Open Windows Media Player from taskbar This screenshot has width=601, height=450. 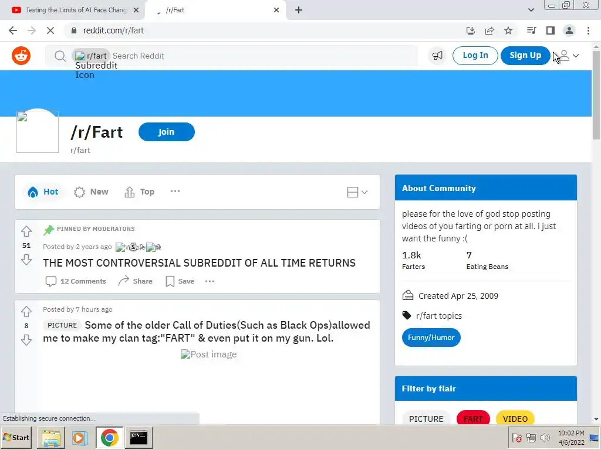(x=80, y=437)
